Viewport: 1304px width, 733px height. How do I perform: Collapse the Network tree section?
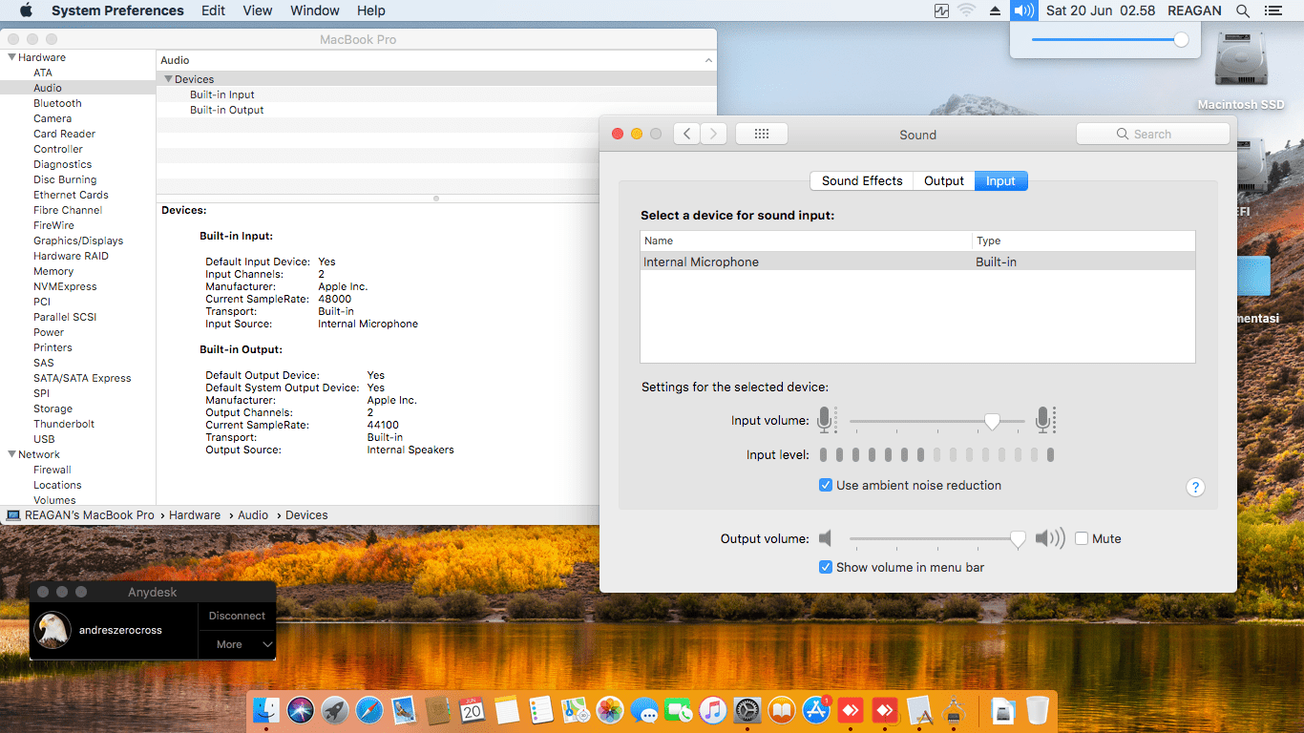coord(11,454)
